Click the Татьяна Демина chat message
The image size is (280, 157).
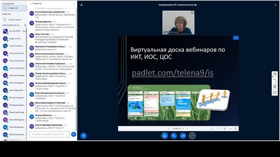[x=52, y=26]
